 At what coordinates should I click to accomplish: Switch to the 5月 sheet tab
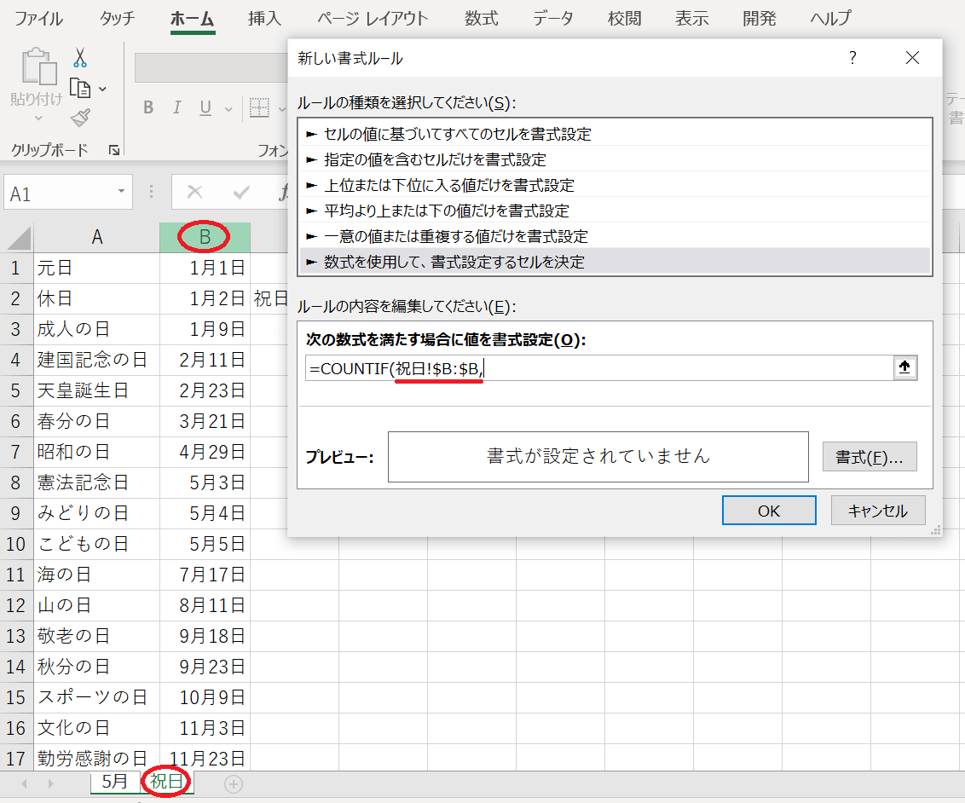point(114,782)
